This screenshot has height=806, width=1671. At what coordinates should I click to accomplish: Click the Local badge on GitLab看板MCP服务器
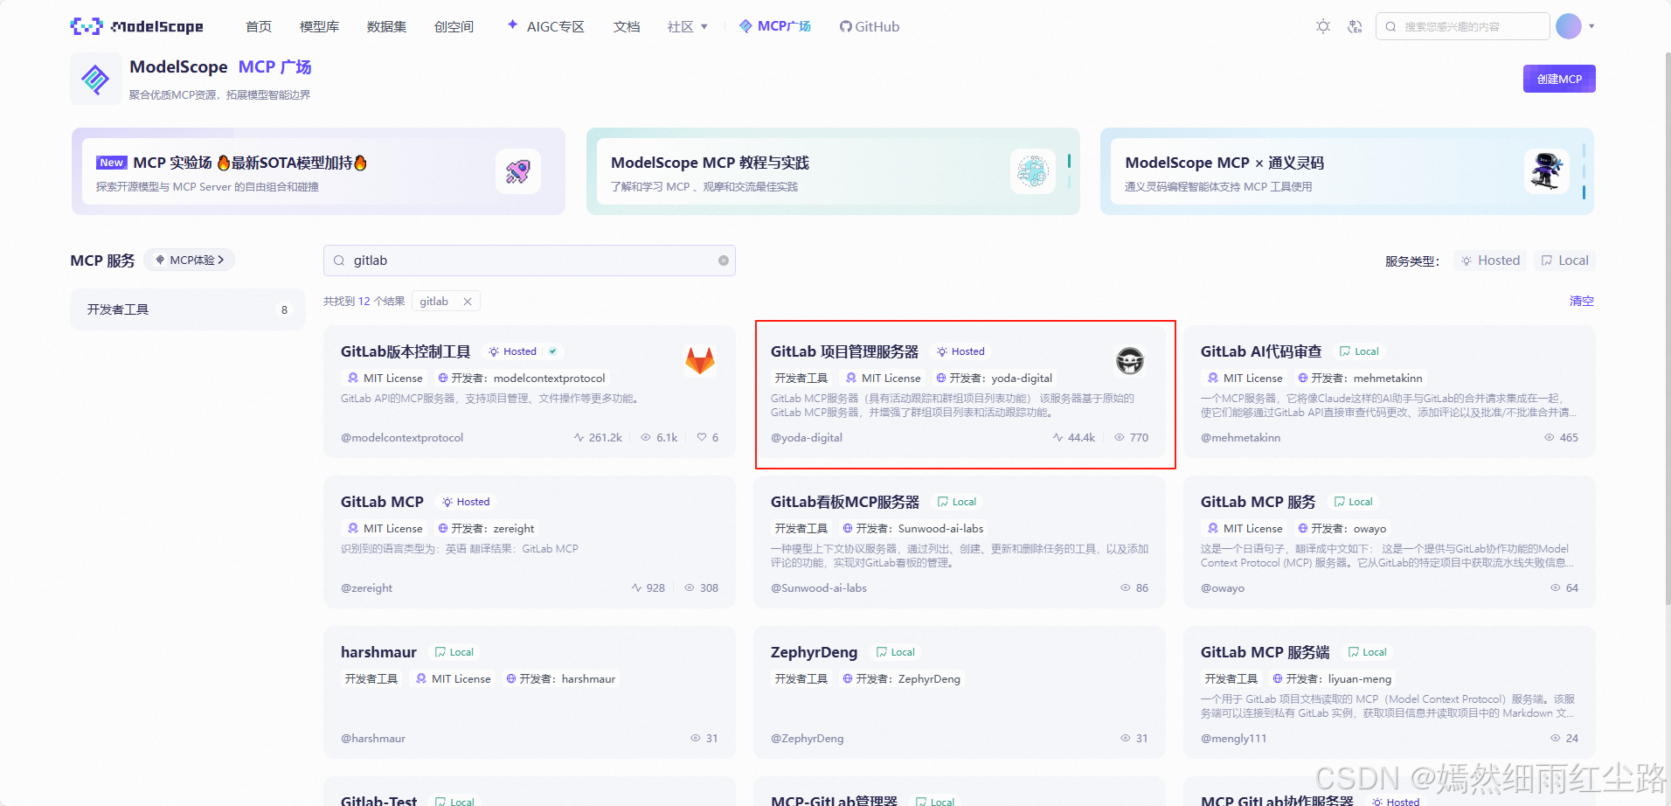[x=957, y=502]
